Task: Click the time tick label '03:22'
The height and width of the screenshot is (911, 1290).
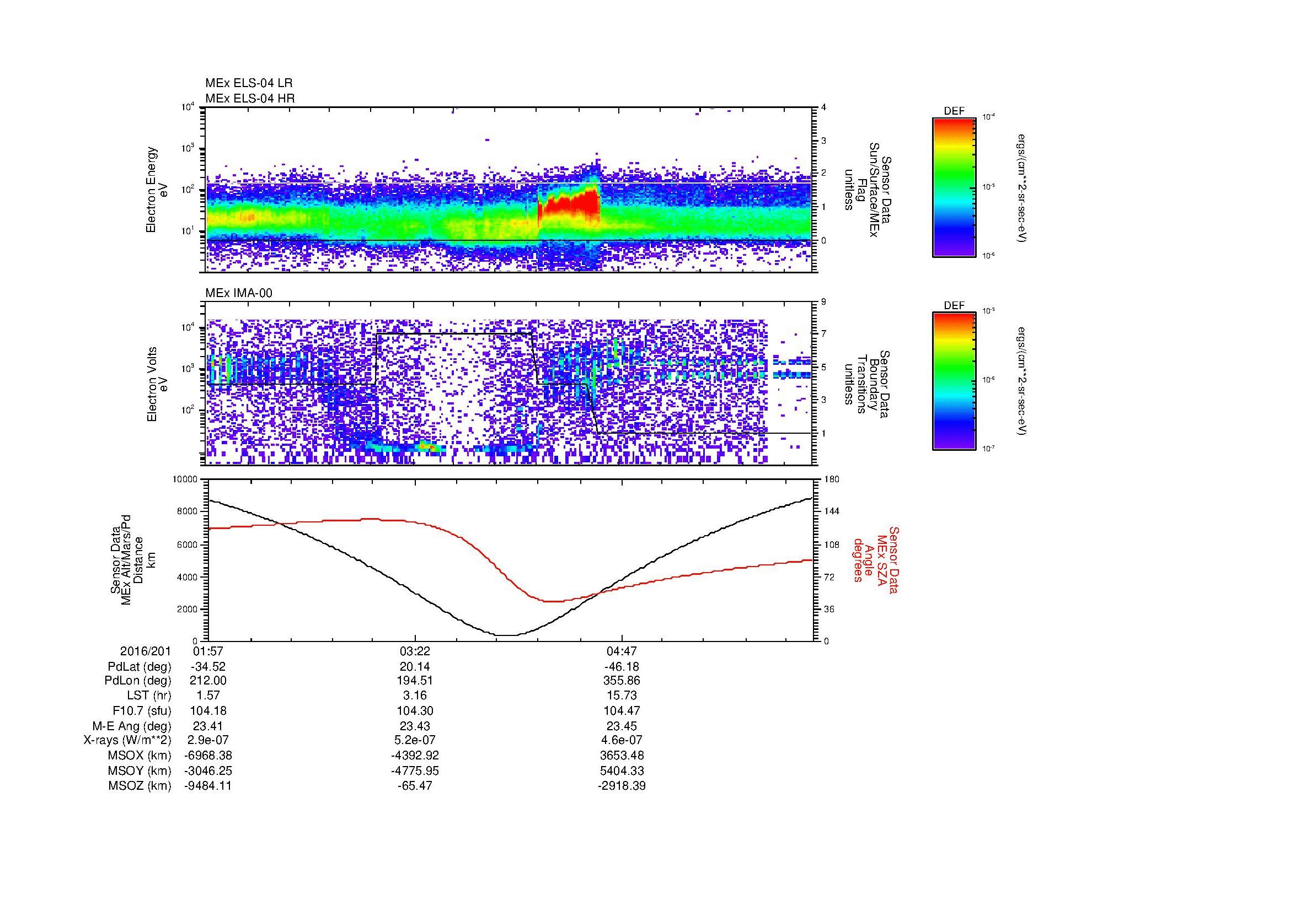Action: pos(415,651)
